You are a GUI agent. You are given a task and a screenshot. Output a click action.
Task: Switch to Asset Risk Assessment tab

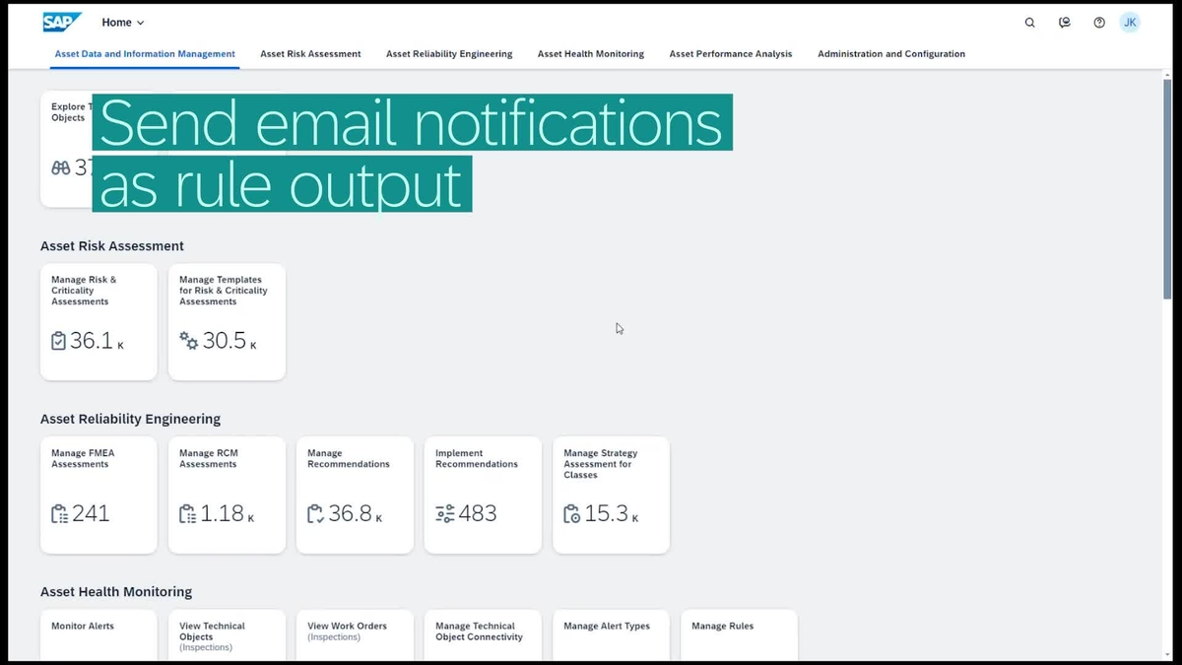(x=310, y=54)
